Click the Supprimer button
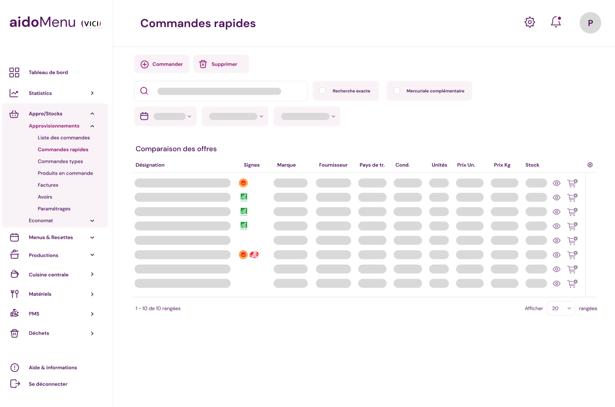 221,64
